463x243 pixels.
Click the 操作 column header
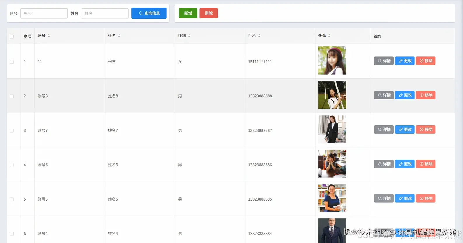pos(378,36)
